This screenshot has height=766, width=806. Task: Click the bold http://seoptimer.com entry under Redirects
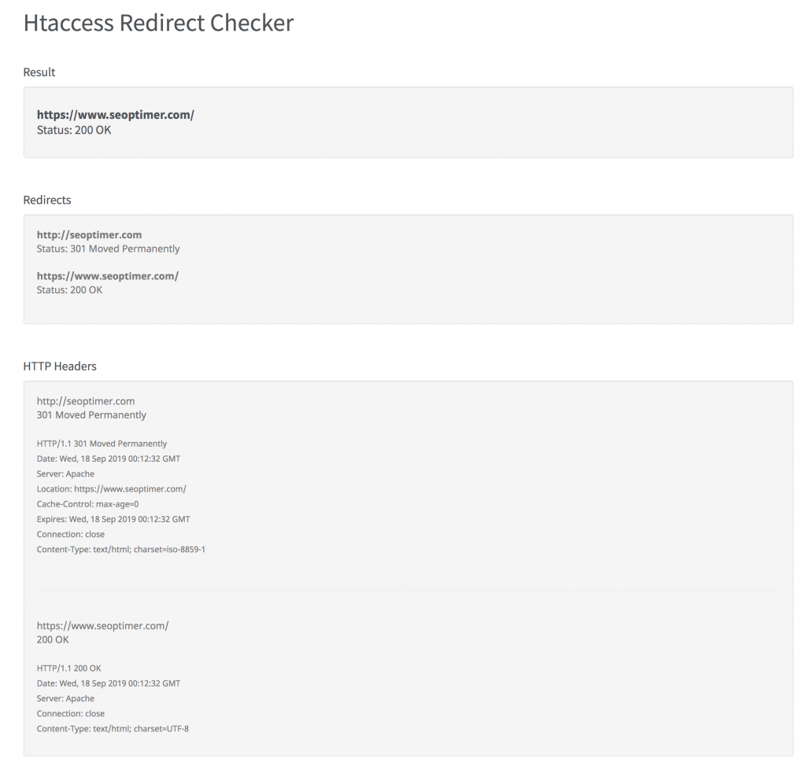[x=89, y=234]
